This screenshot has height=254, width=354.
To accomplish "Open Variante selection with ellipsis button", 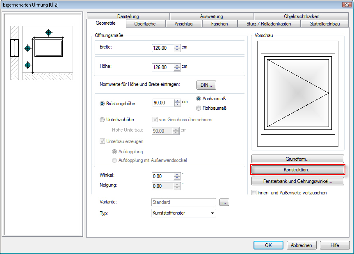I will (x=224, y=202).
